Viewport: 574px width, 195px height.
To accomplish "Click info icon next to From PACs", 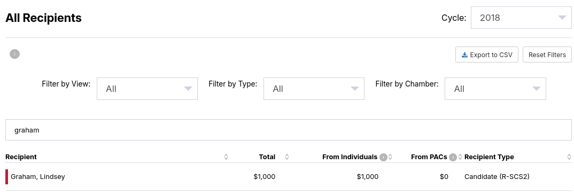I will 453,157.
